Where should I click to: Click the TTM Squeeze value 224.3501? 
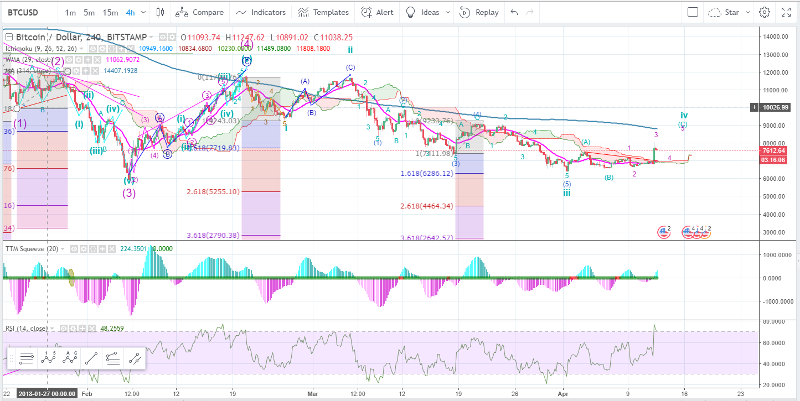(133, 249)
